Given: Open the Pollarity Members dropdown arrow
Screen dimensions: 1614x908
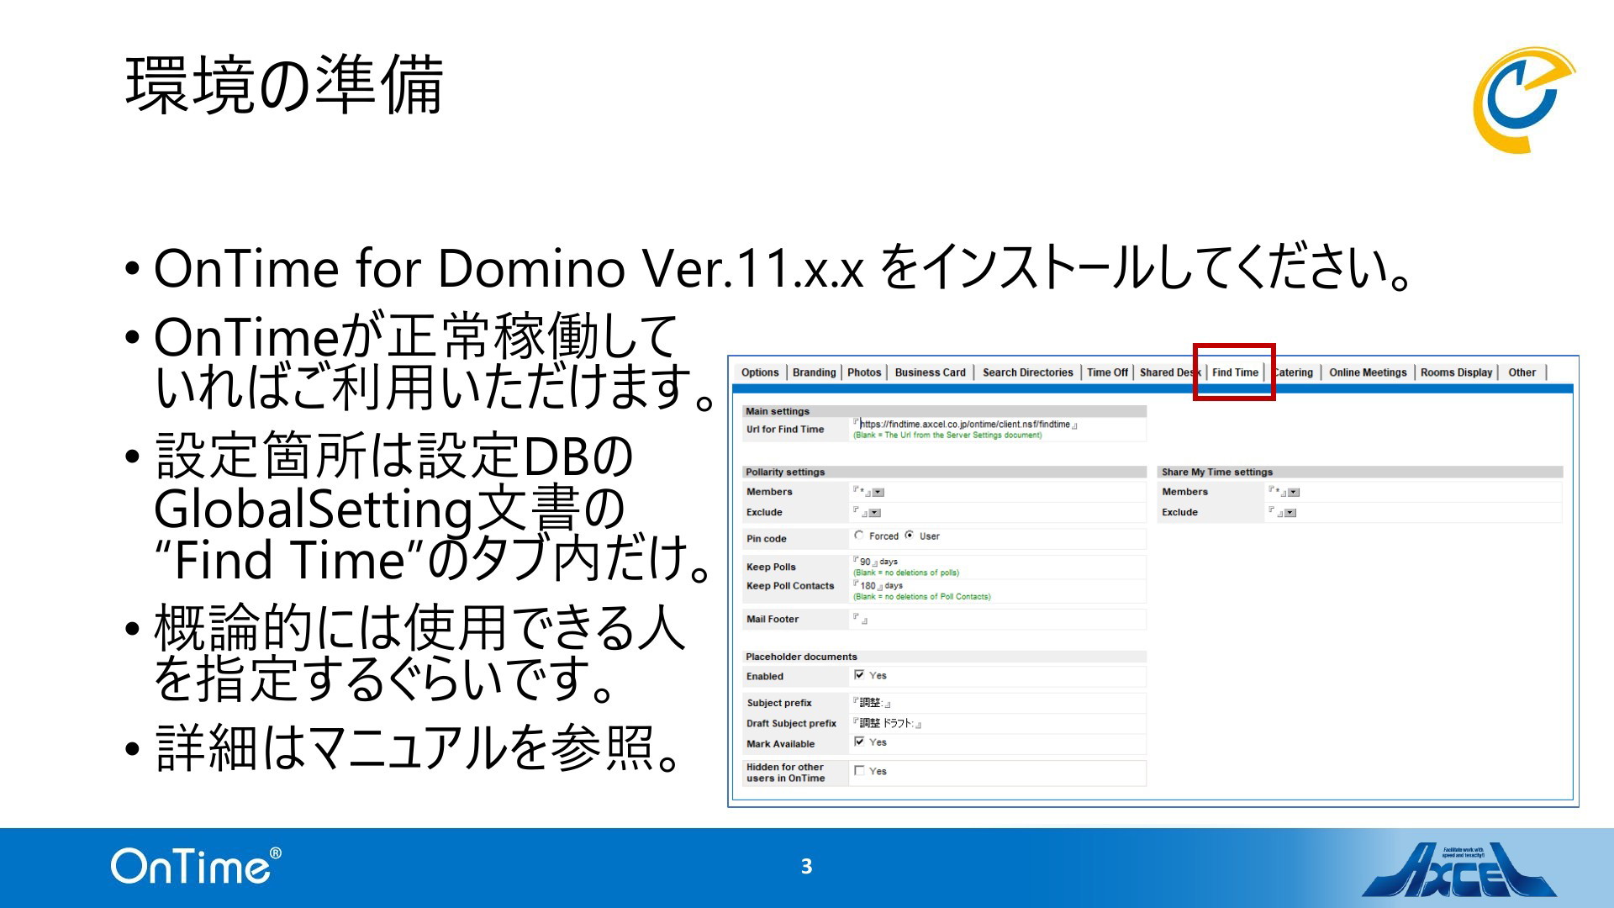Looking at the screenshot, I should pyautogui.click(x=878, y=493).
